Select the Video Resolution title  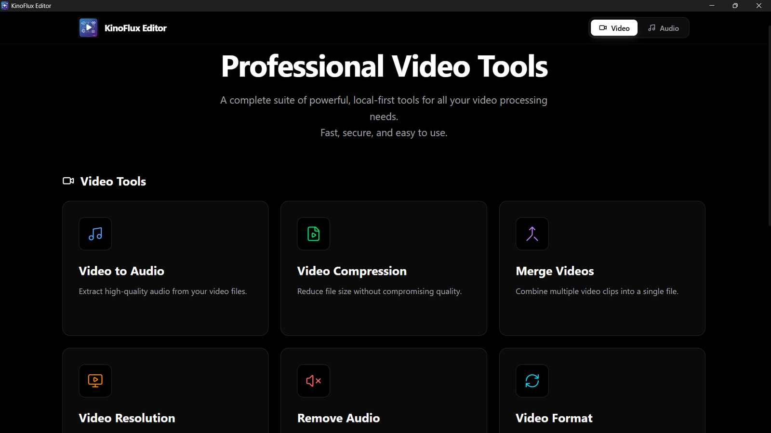coord(127,418)
